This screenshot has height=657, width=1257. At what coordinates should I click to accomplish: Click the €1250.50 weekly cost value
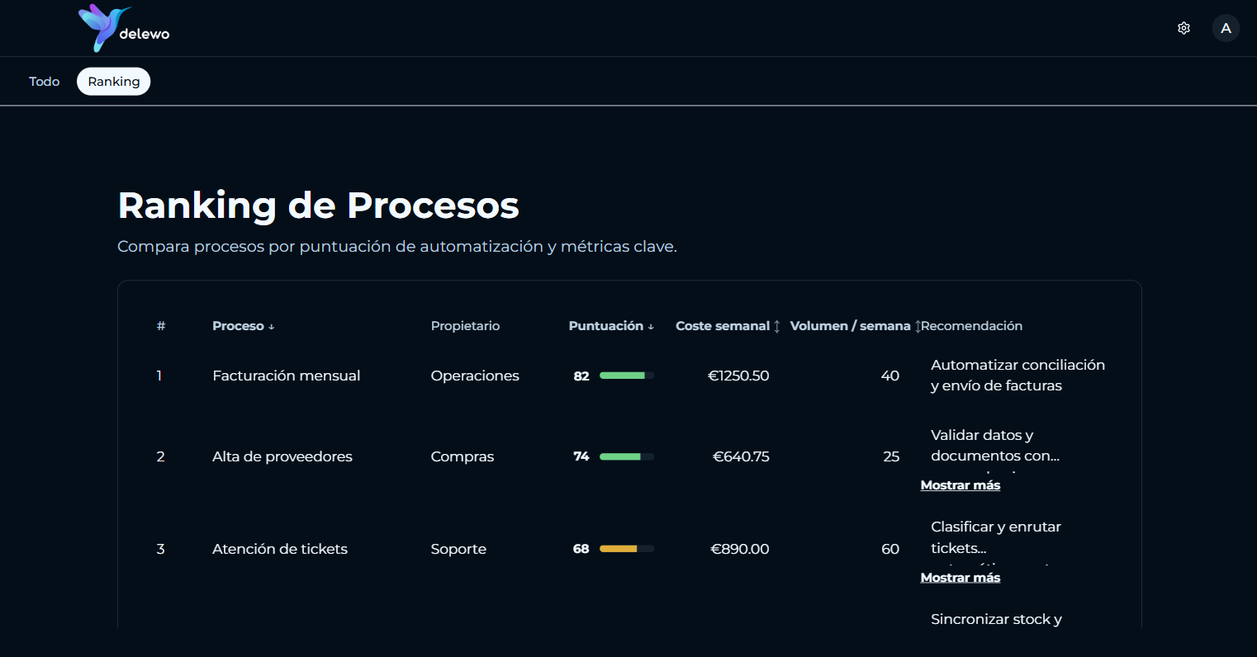[738, 376]
